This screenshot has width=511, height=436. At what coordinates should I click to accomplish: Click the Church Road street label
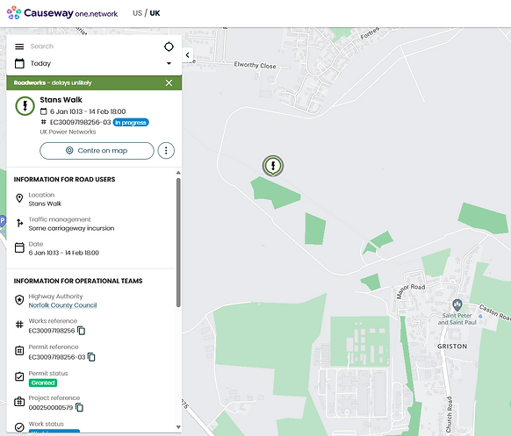pyautogui.click(x=450, y=414)
